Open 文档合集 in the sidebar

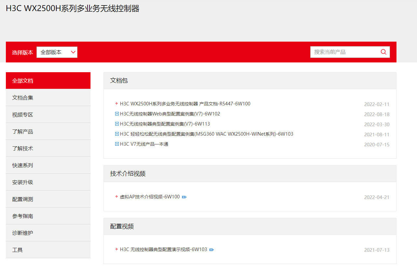click(48, 98)
